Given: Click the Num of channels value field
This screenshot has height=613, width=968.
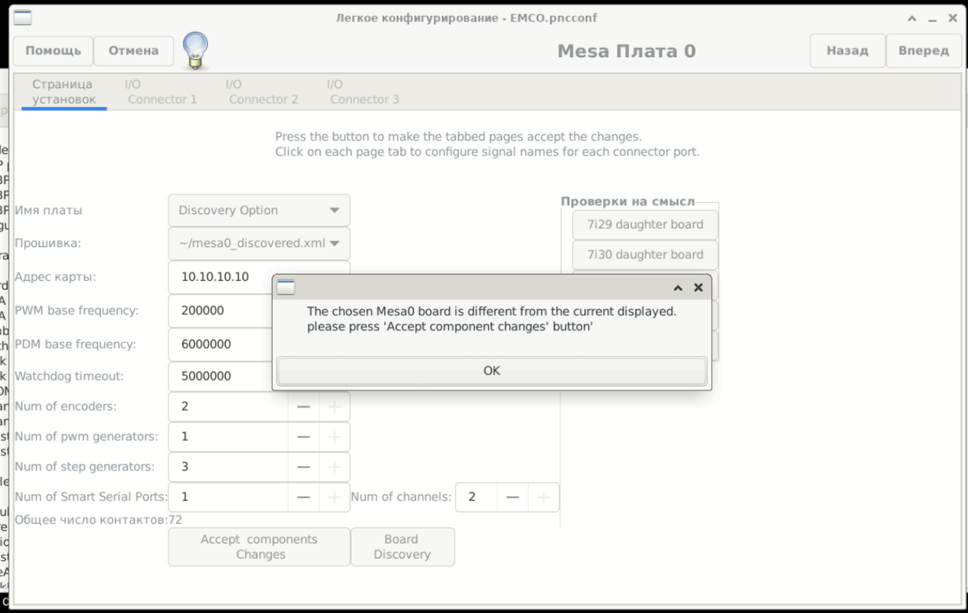Looking at the screenshot, I should tap(476, 497).
